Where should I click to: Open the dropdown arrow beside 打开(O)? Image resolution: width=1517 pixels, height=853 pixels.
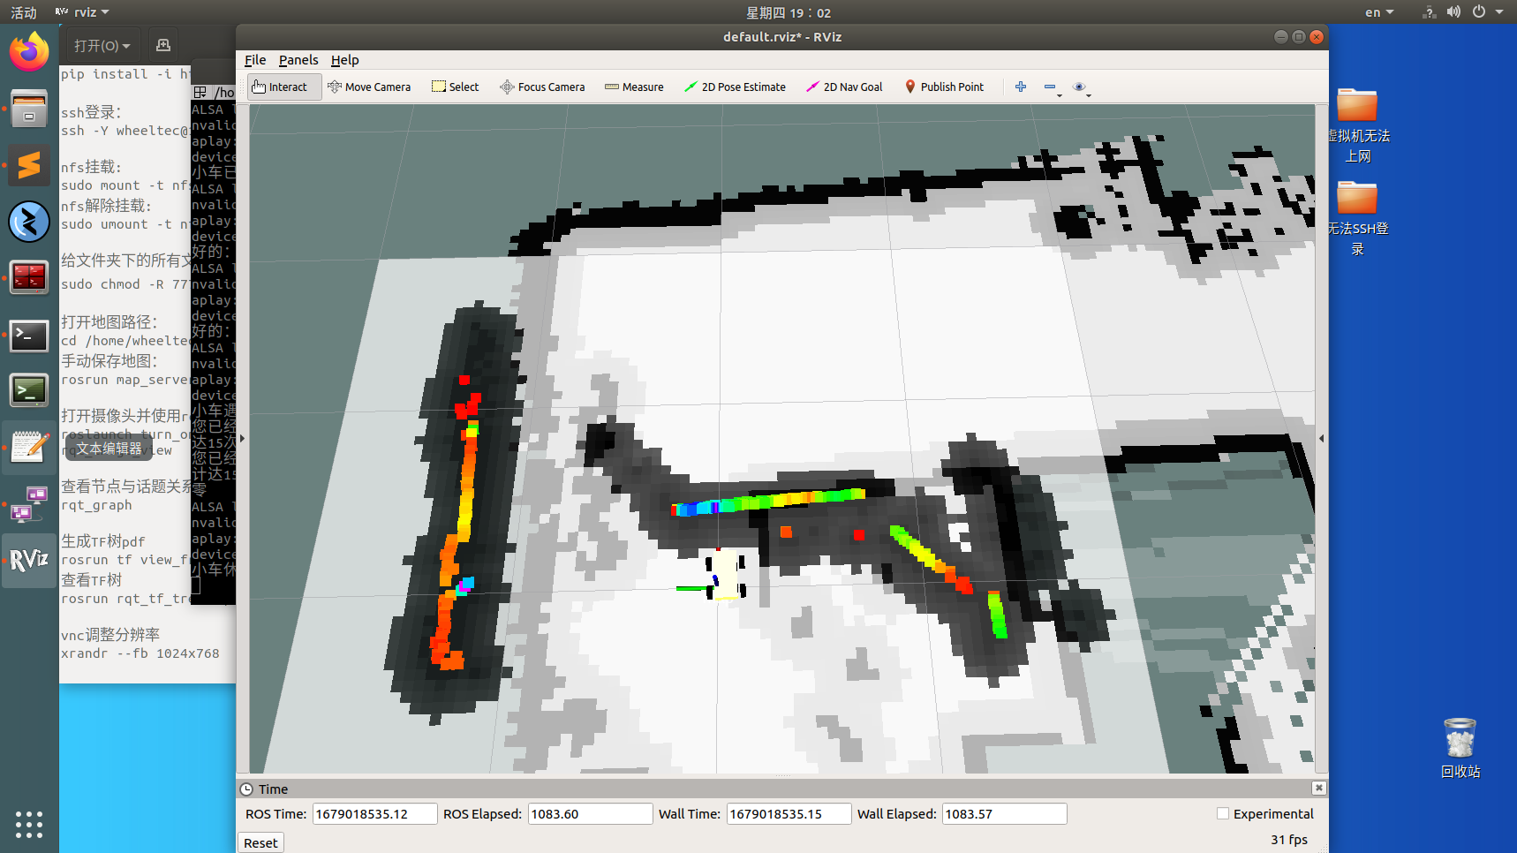(x=126, y=46)
